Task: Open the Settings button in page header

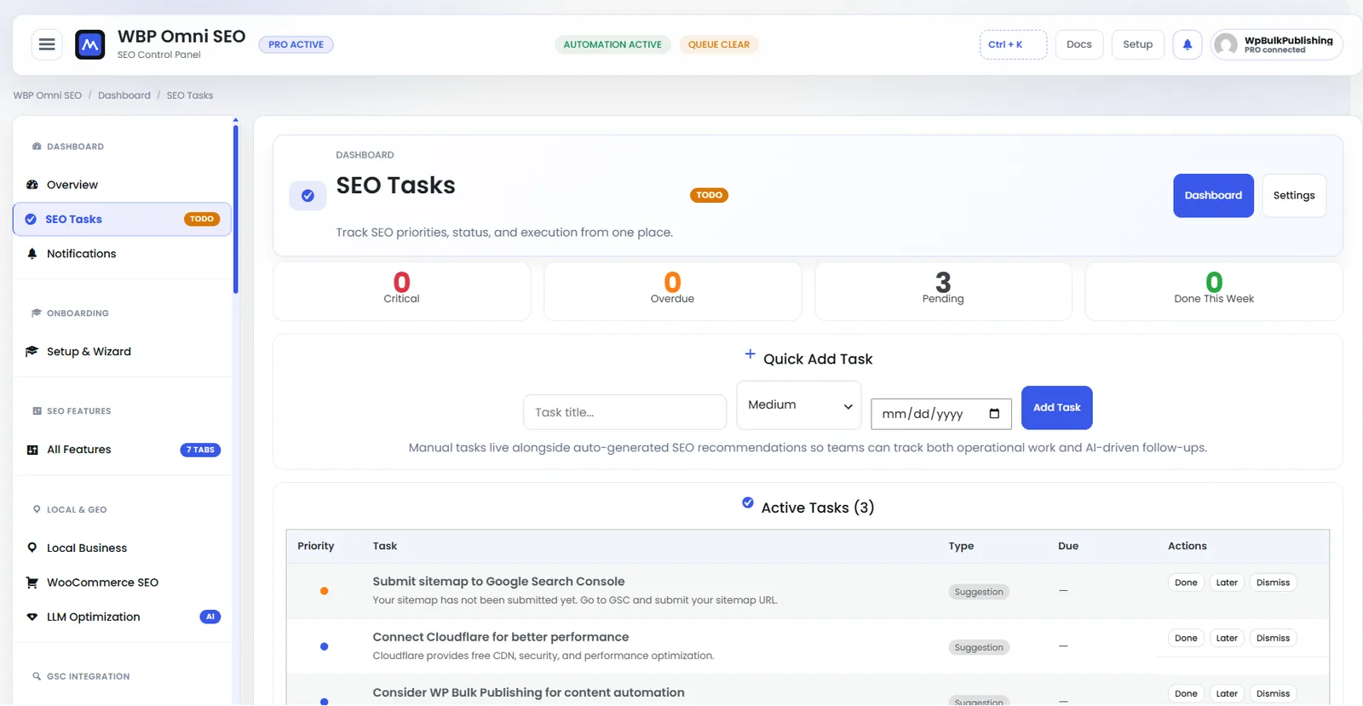Action: click(x=1294, y=196)
